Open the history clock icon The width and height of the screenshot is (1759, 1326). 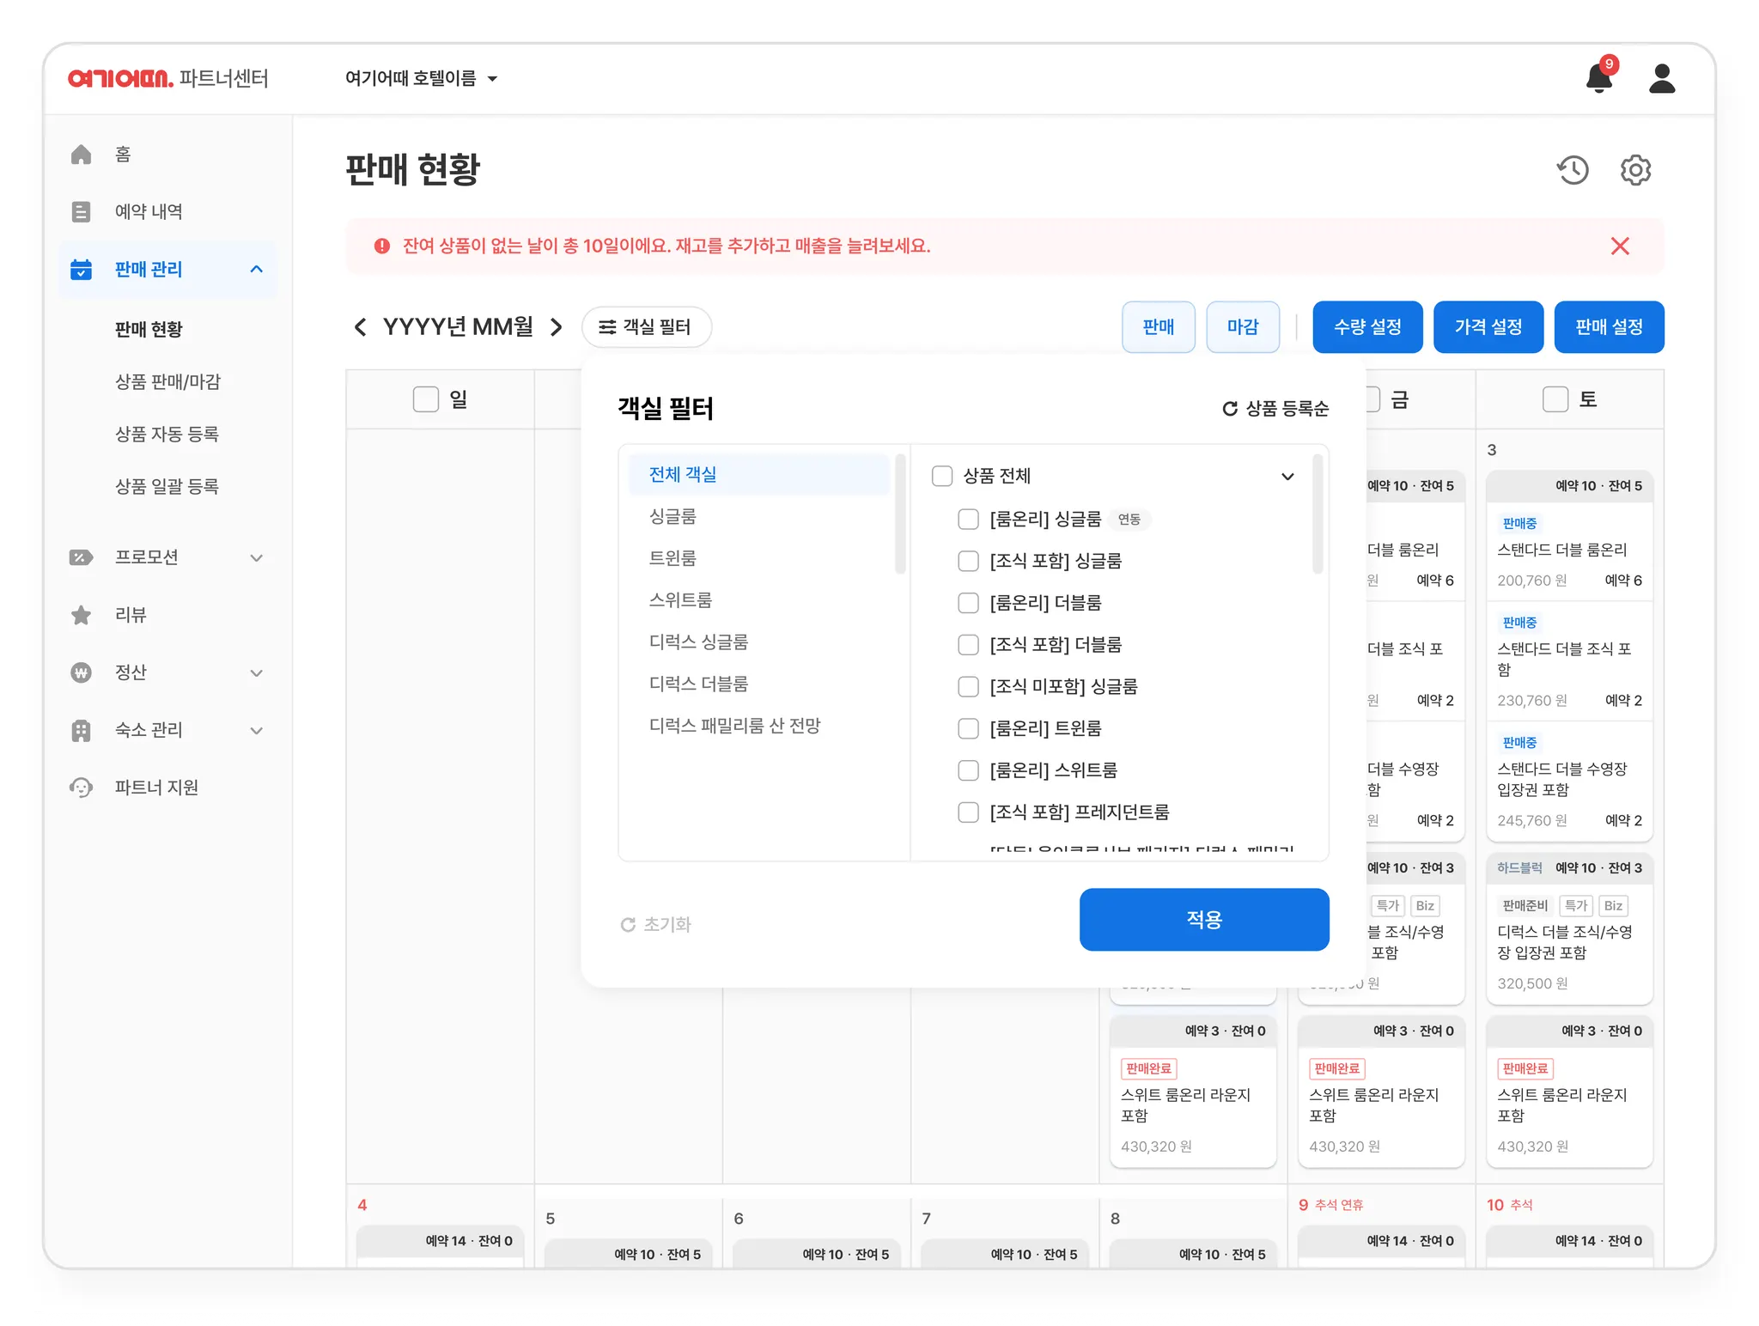(x=1573, y=170)
